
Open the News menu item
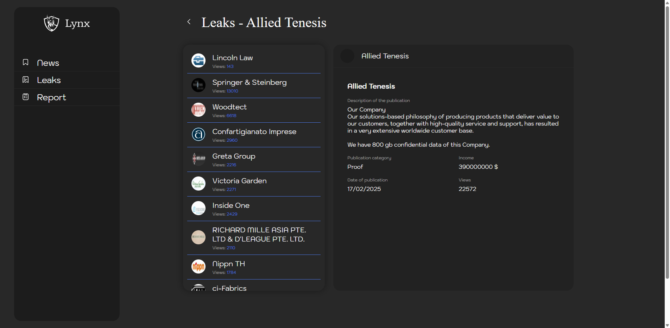(x=48, y=63)
